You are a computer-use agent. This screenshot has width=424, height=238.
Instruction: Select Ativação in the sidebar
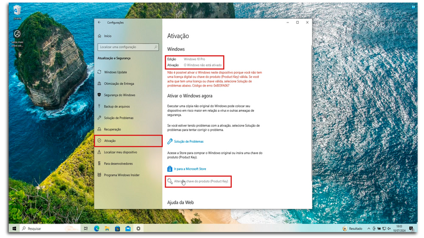click(129, 141)
